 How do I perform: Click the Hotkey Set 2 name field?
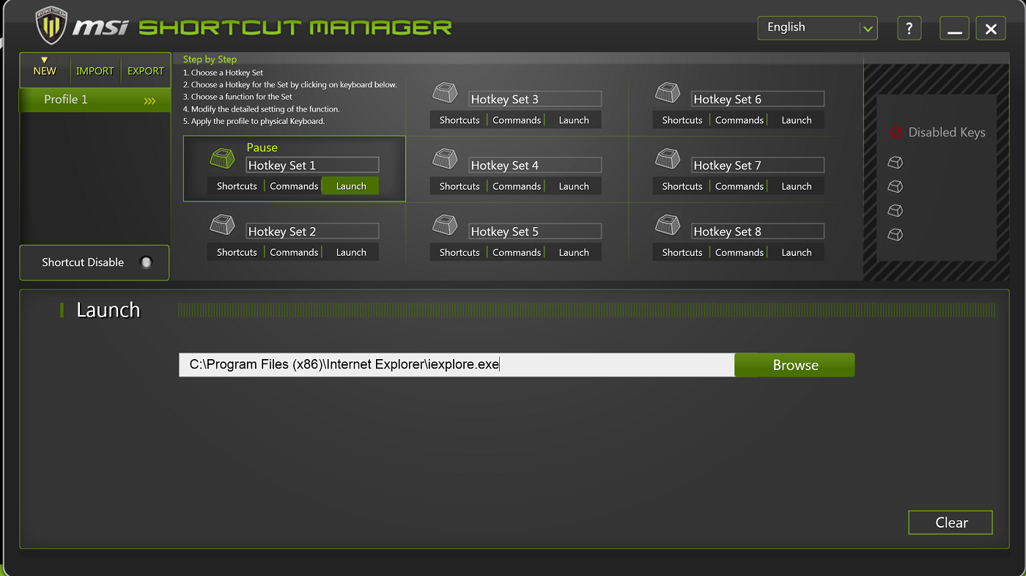(x=312, y=231)
